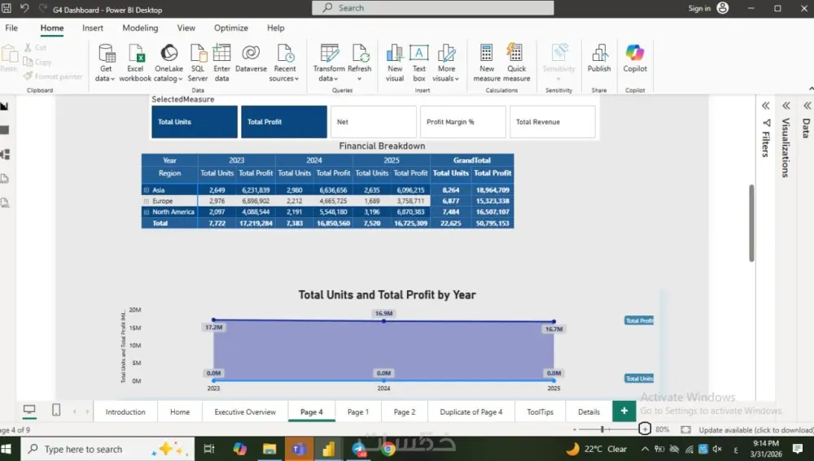Open the Optimize tab
The width and height of the screenshot is (814, 461).
click(x=231, y=28)
